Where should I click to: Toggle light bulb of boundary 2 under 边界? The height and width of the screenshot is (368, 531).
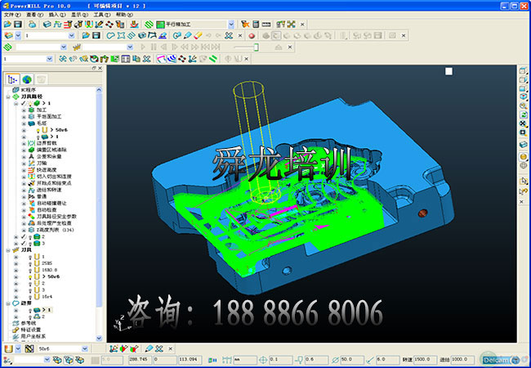(x=30, y=316)
